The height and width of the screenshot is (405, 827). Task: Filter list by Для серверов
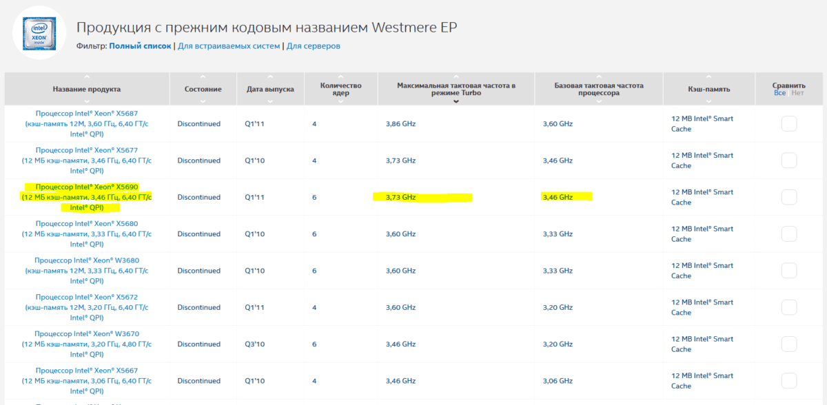coord(314,46)
